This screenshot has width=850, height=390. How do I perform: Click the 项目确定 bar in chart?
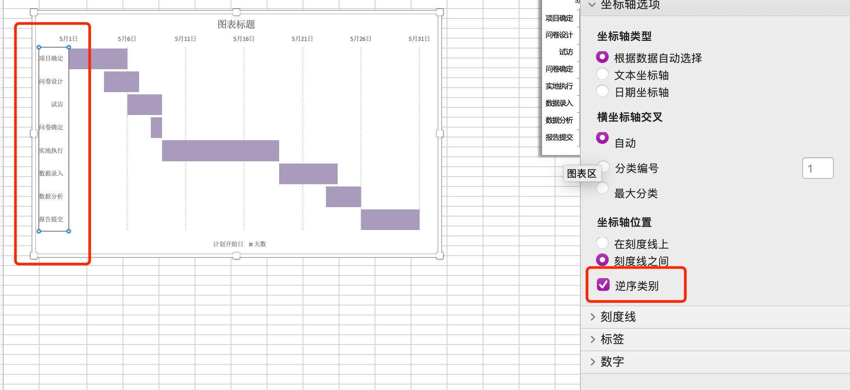[x=98, y=59]
